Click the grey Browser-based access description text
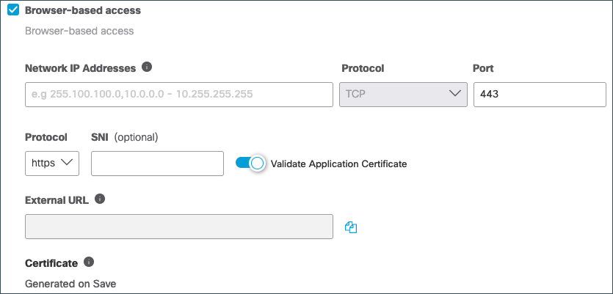613x294 pixels. [79, 31]
